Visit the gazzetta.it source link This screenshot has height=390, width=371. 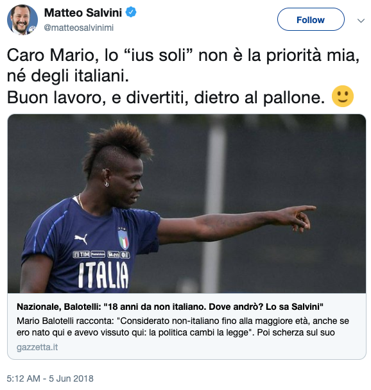click(x=37, y=347)
